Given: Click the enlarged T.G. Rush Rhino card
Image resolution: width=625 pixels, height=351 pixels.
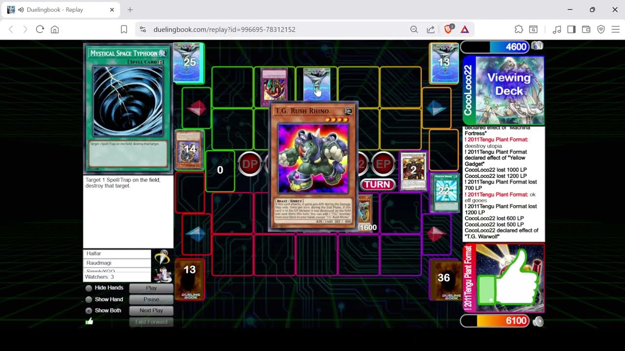Looking at the screenshot, I should point(314,166).
